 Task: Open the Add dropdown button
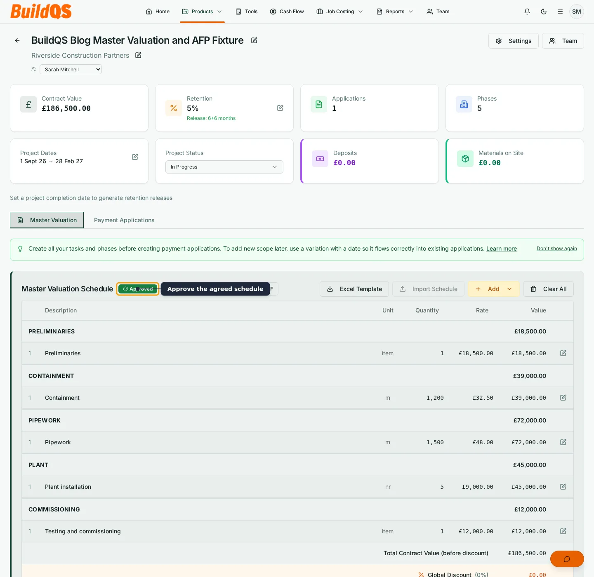pyautogui.click(x=494, y=289)
